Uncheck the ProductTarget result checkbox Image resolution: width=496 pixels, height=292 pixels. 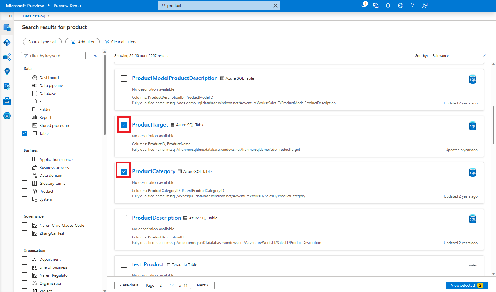tap(124, 125)
